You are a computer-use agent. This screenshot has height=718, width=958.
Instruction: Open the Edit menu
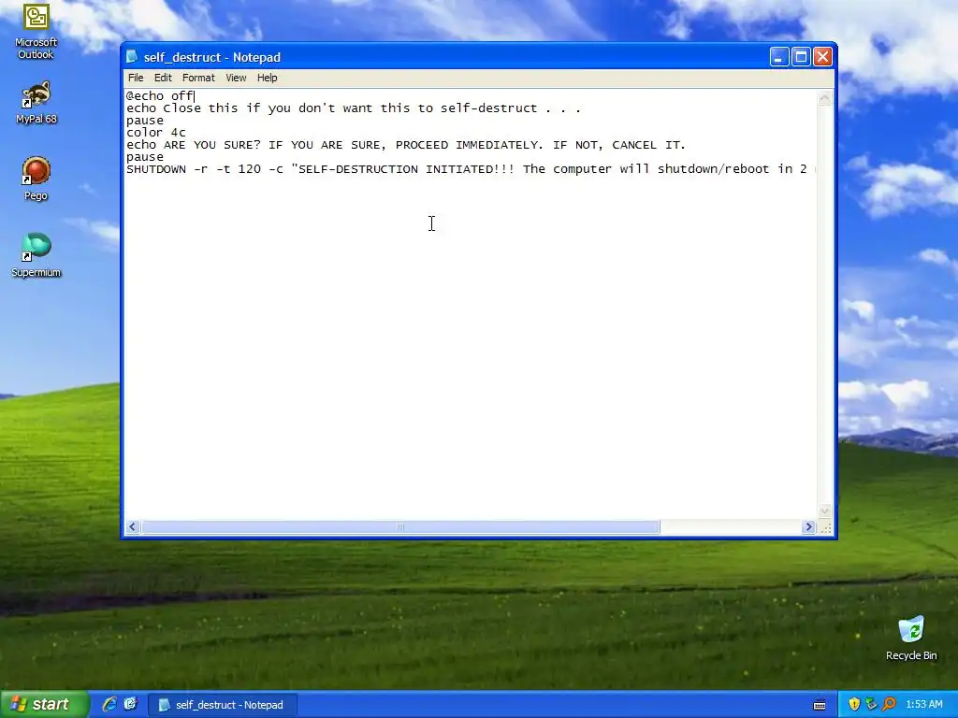coord(163,78)
